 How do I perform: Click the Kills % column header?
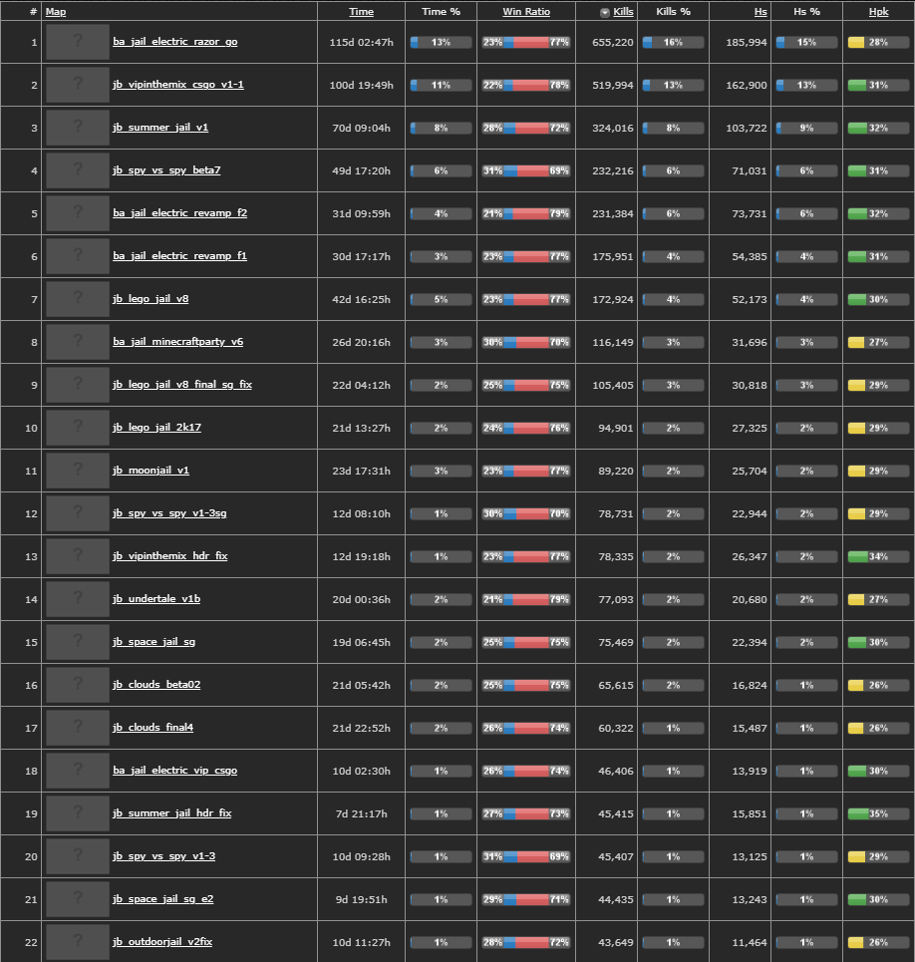[674, 12]
